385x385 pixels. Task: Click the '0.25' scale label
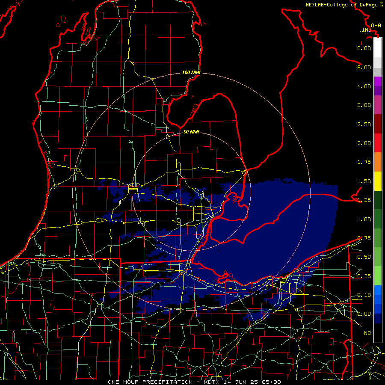[364, 276]
